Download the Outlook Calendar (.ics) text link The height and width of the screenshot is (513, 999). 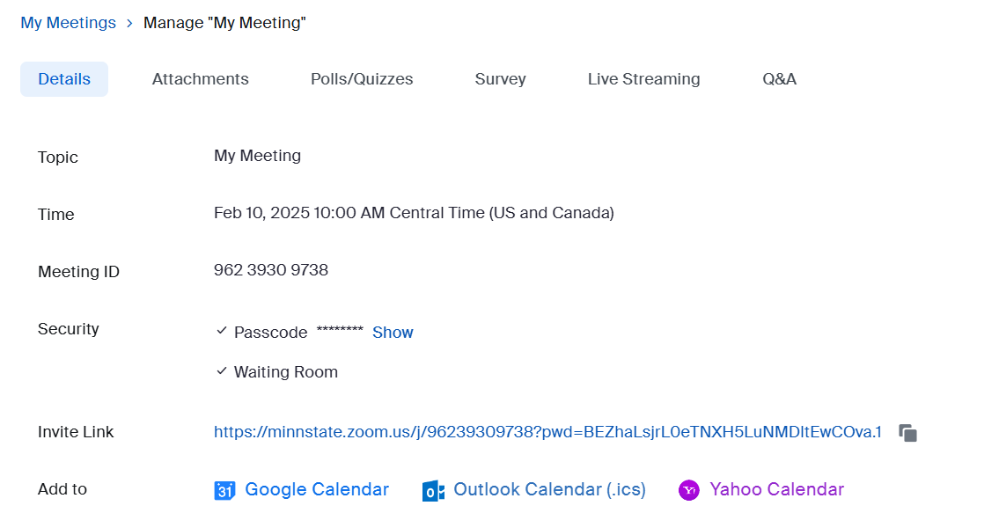[x=549, y=489]
